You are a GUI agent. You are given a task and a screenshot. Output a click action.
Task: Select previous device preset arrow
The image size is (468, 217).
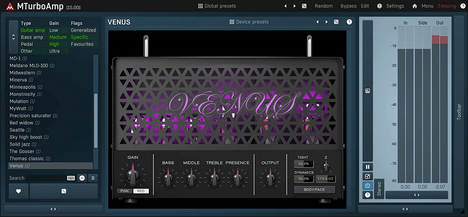click(317, 22)
